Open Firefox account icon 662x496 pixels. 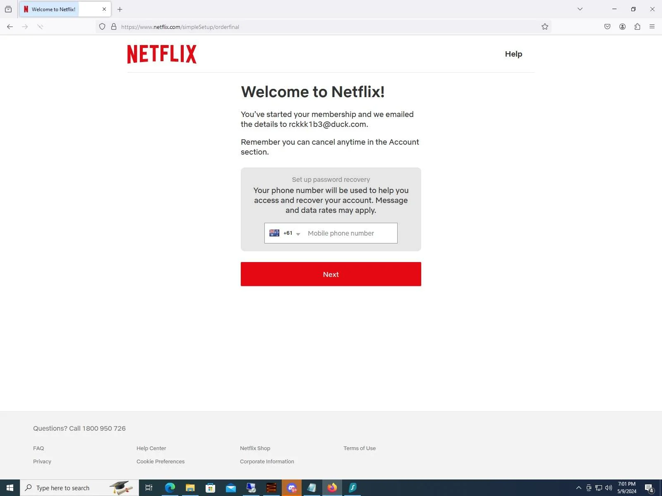coord(622,27)
